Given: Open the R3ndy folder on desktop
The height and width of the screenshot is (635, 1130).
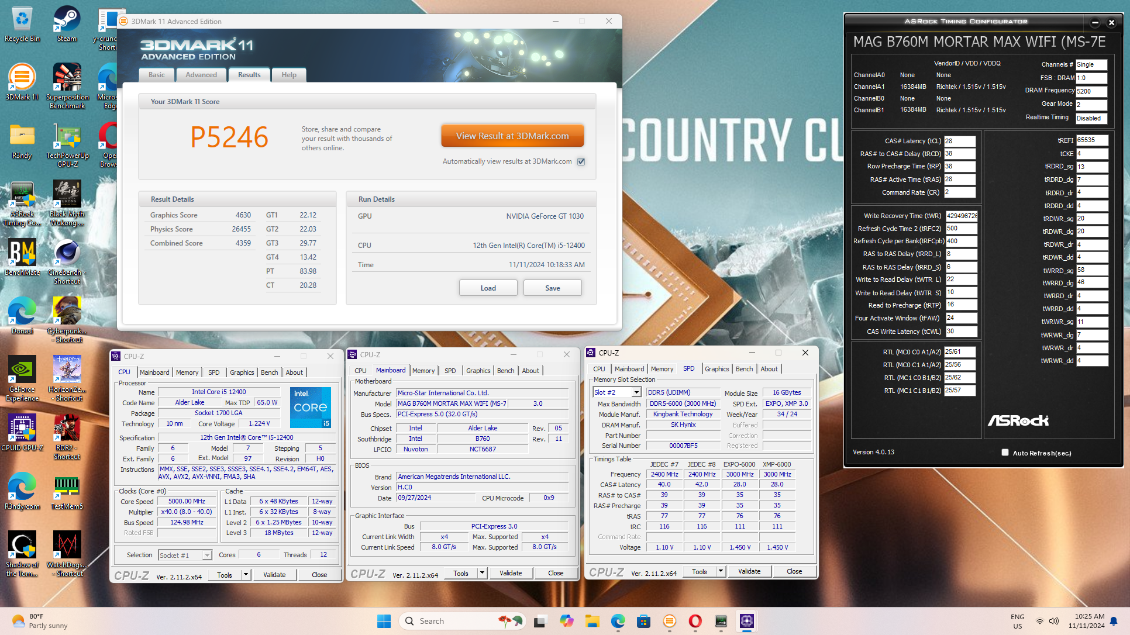Looking at the screenshot, I should [22, 141].
